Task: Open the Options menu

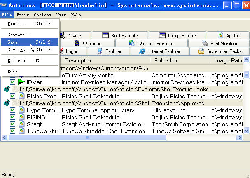Action: click(x=42, y=15)
